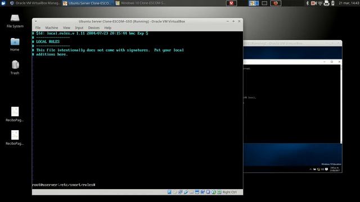The height and width of the screenshot is (202, 360).
Task: Click the scrollbar of Windows 10 console window
Action: tap(341, 104)
